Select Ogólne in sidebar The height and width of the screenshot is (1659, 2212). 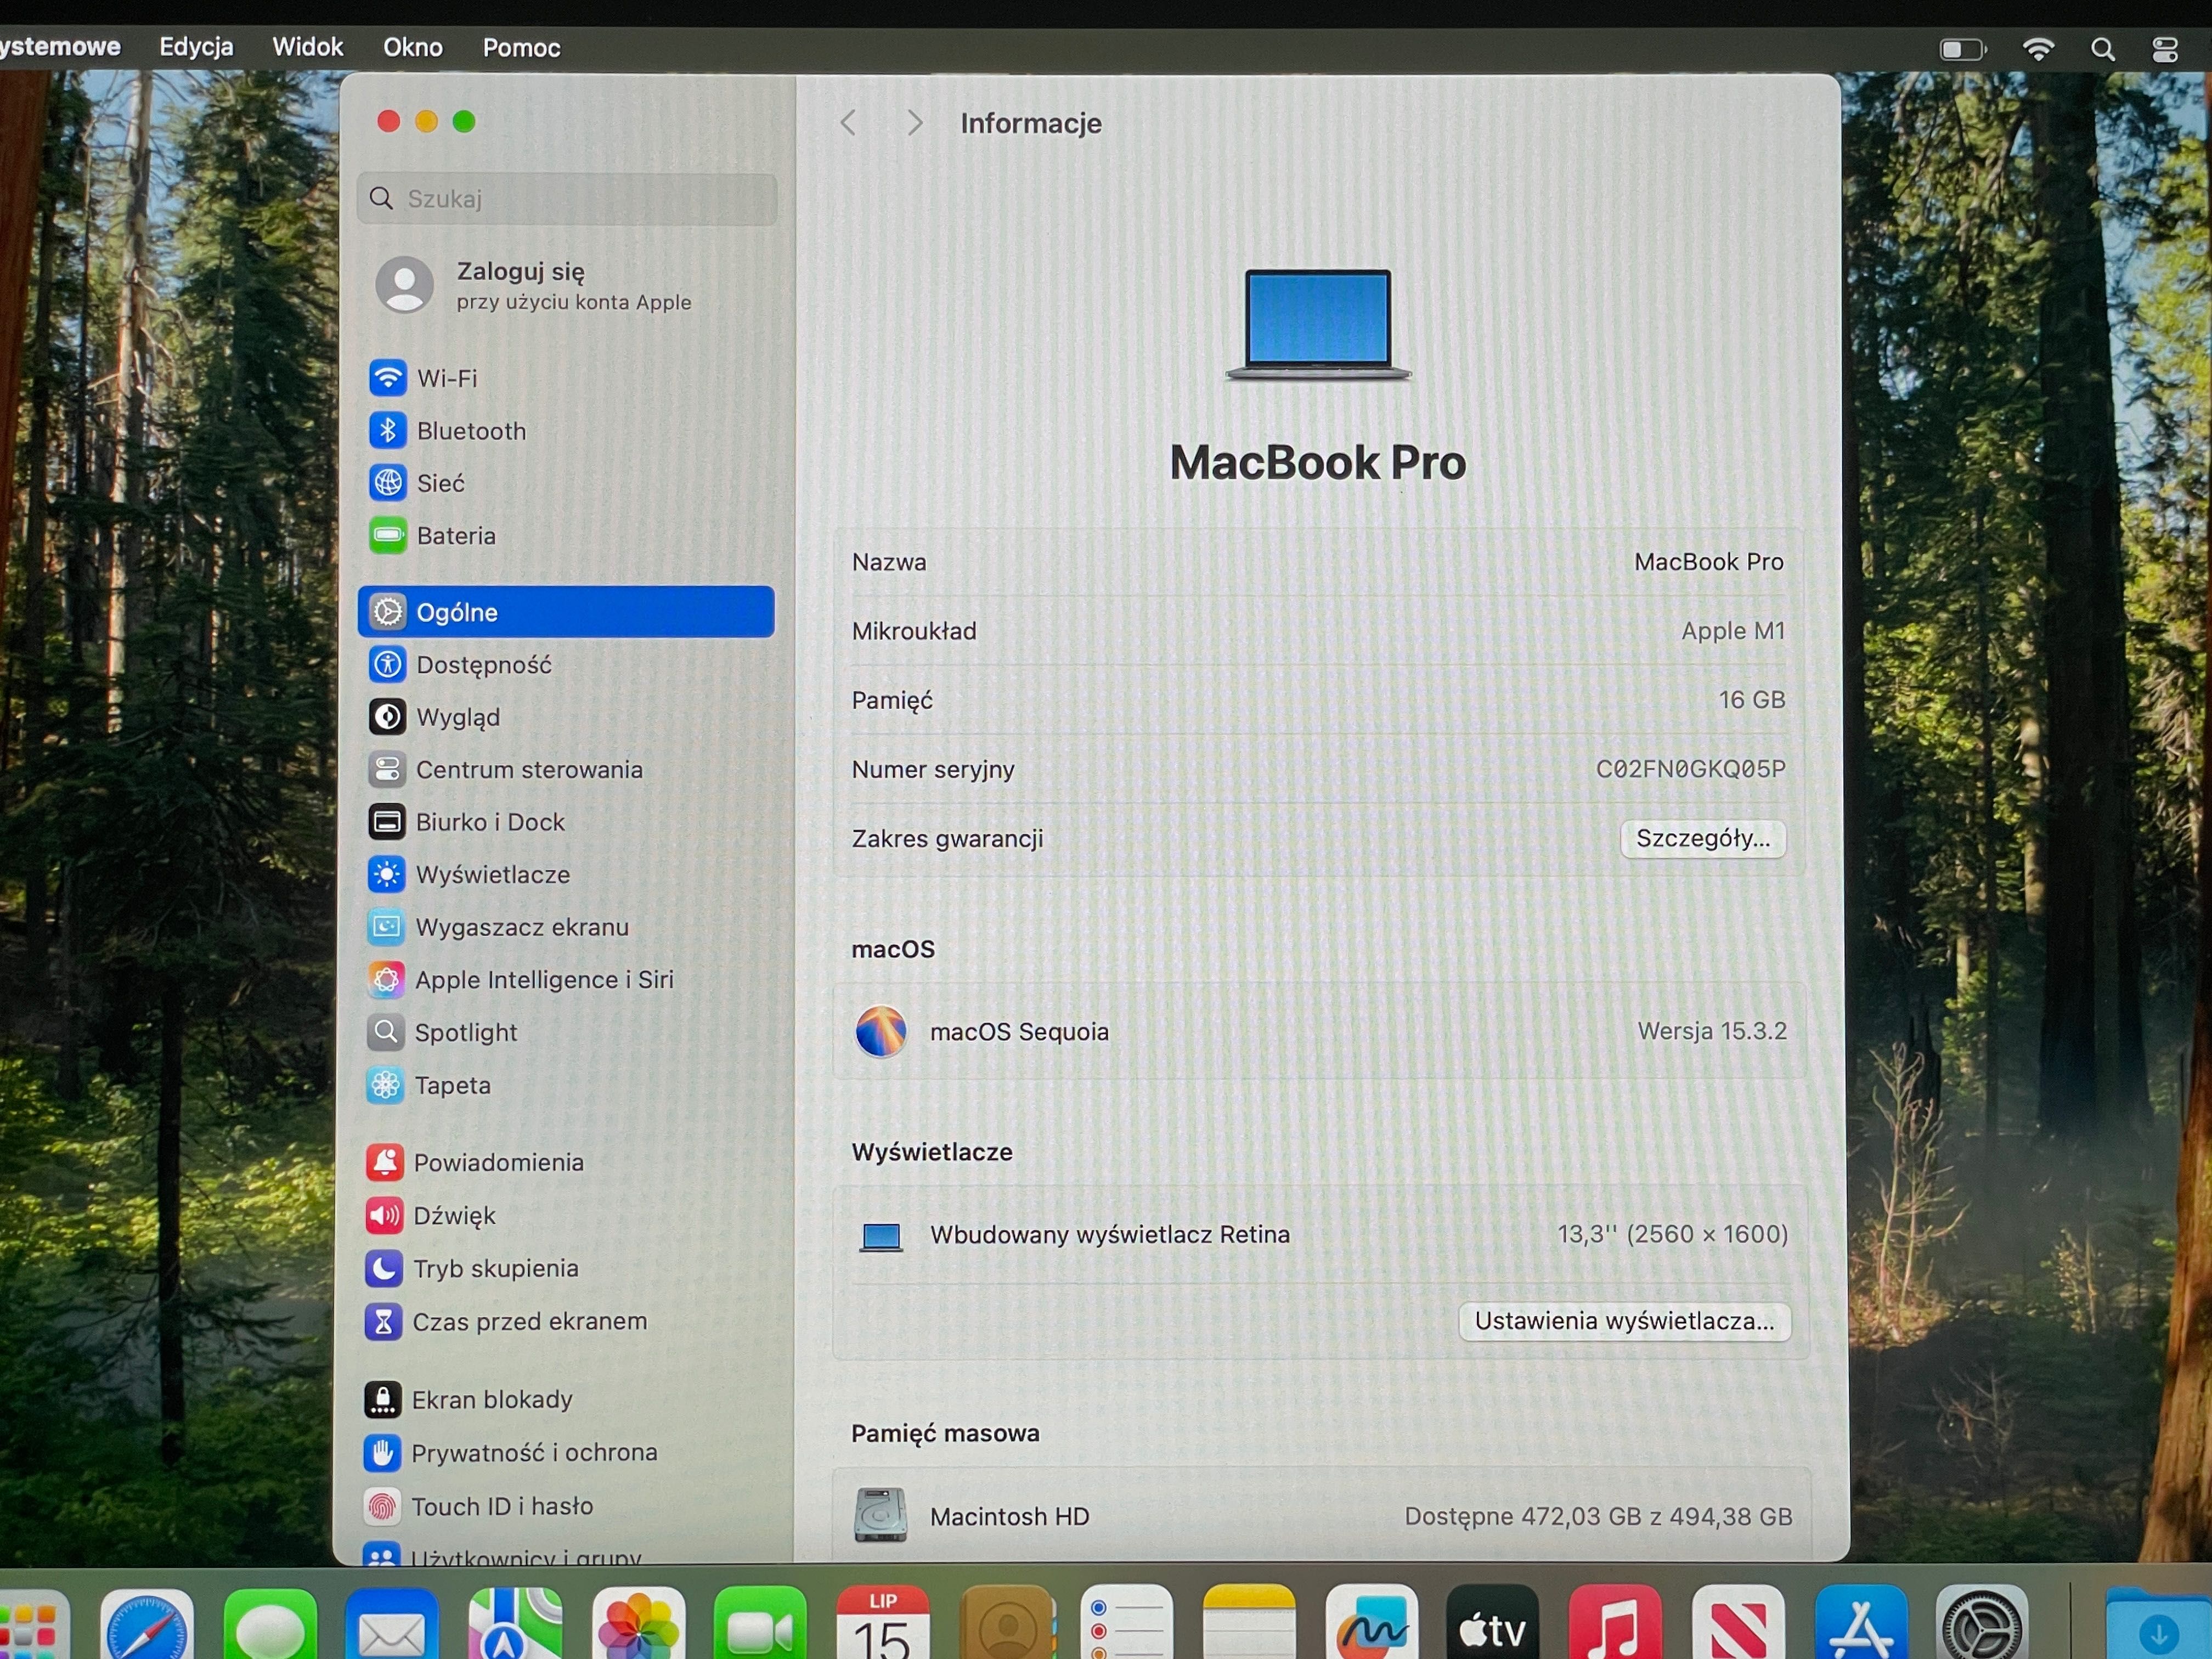click(x=566, y=612)
